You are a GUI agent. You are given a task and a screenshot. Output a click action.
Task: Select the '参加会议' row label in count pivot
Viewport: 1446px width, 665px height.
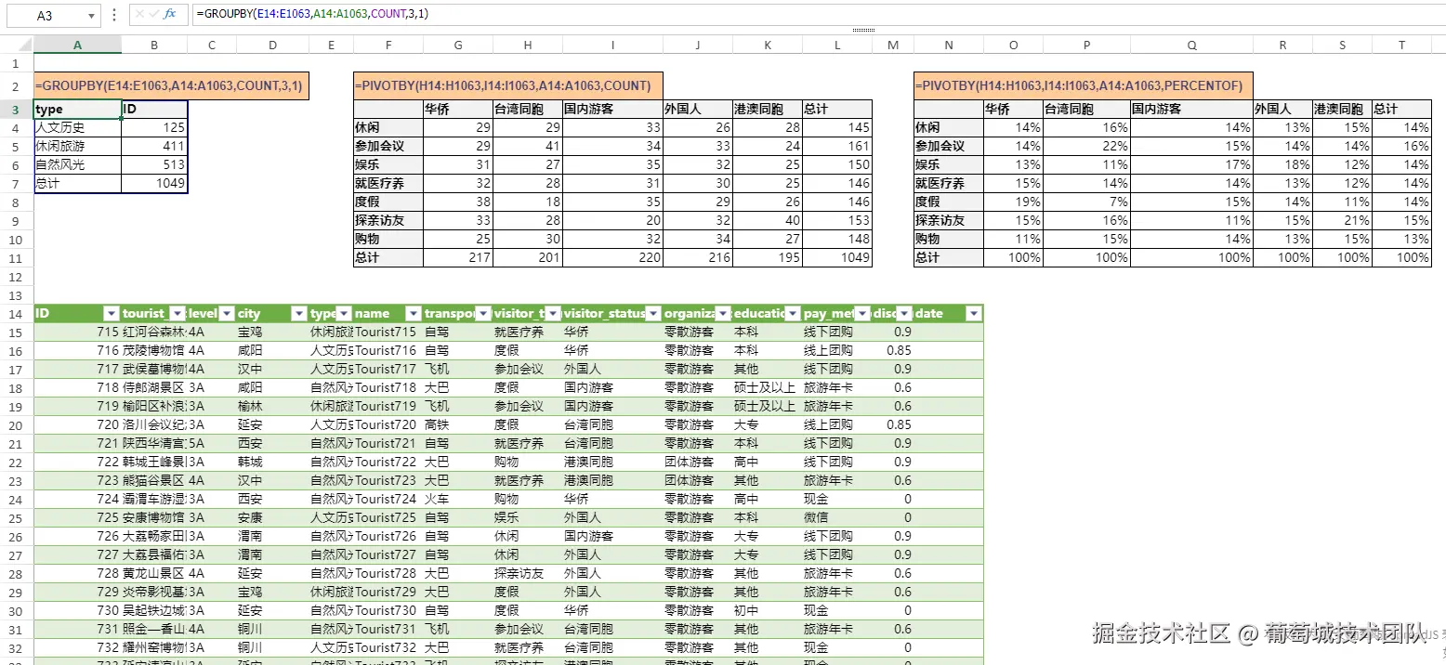click(x=388, y=147)
